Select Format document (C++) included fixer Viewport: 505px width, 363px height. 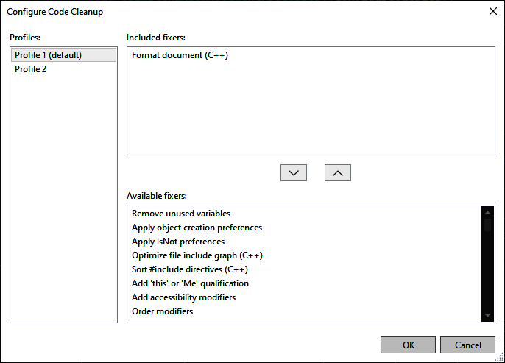180,55
